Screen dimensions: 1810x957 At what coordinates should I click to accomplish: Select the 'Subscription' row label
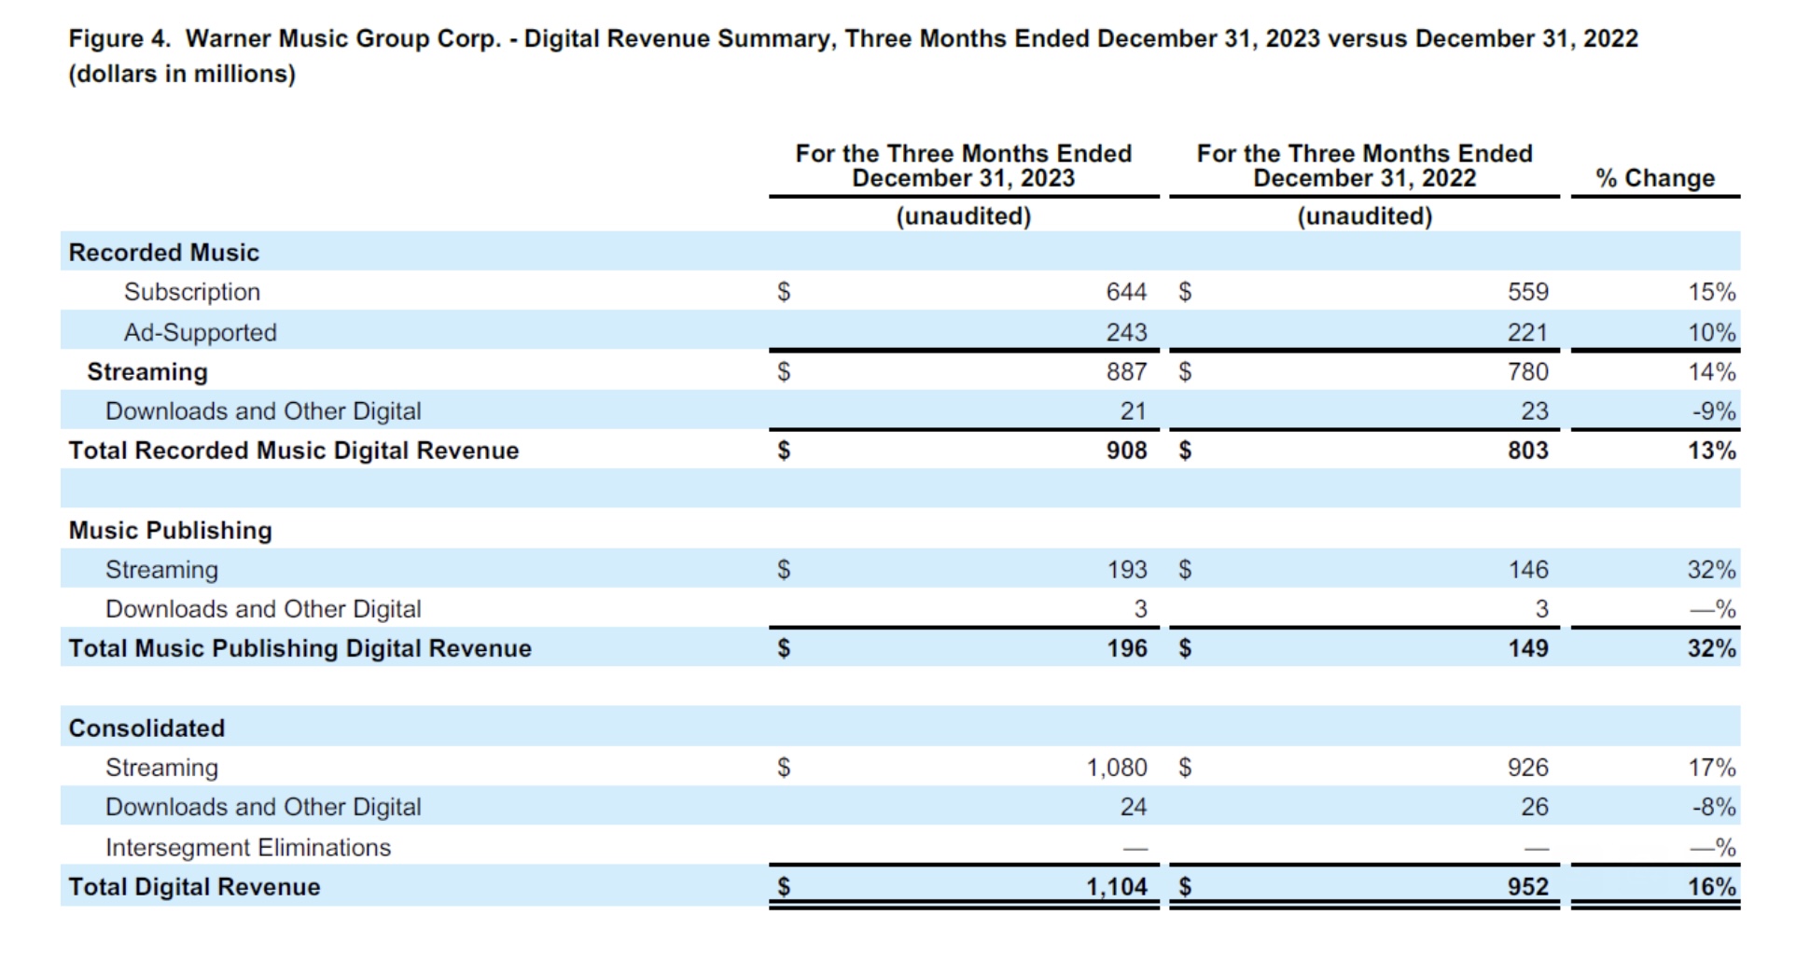[x=192, y=292]
